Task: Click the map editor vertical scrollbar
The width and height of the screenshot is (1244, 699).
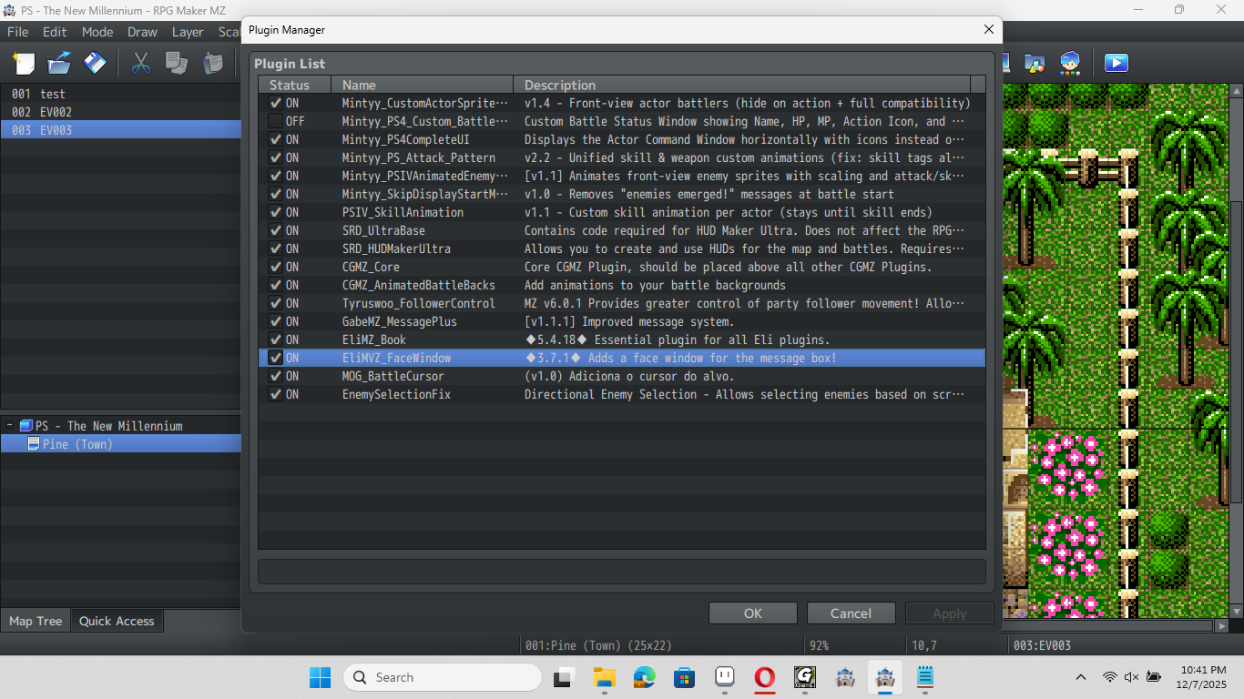Action: [x=1236, y=351]
